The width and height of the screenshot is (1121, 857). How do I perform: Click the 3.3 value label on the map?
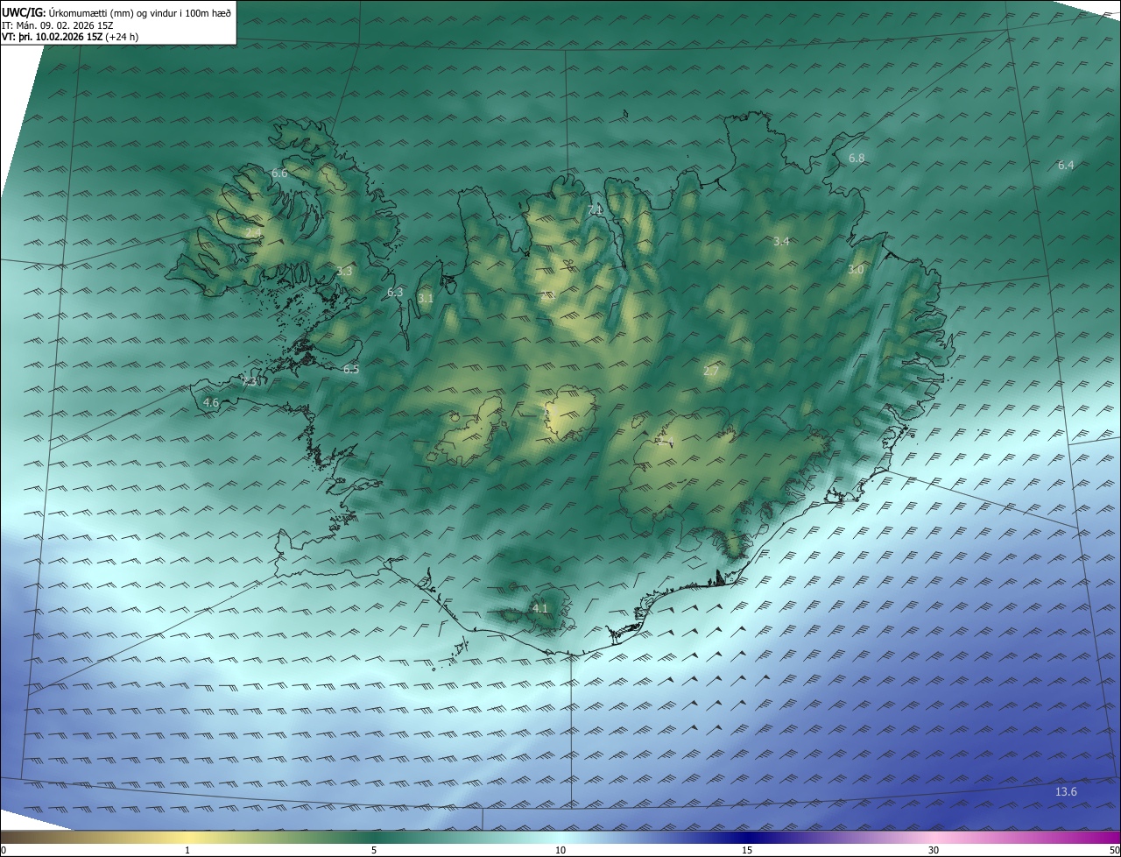(x=344, y=272)
